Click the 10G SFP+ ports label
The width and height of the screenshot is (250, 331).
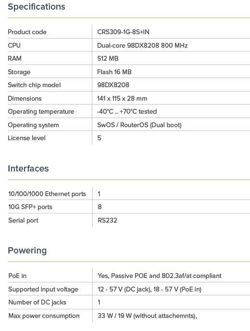(30, 207)
